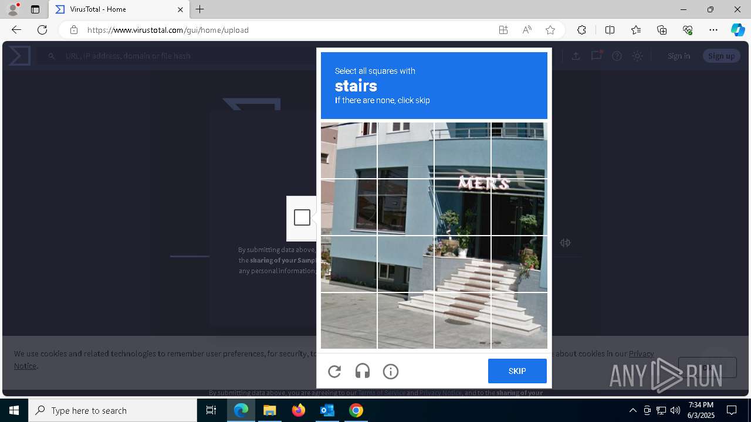Image resolution: width=751 pixels, height=422 pixels.
Task: Open Windows Start menu
Action: click(x=14, y=410)
